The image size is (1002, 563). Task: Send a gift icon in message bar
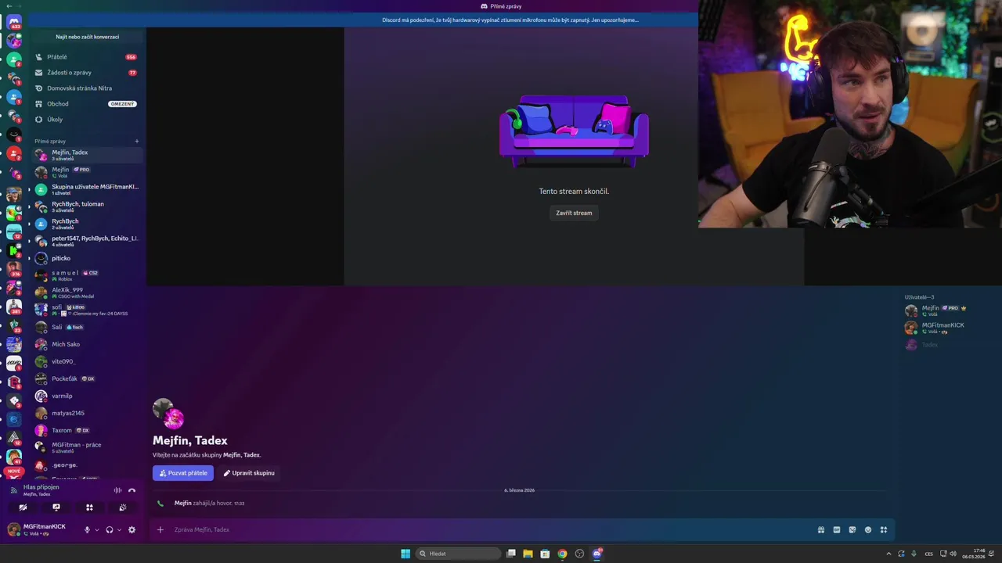[x=820, y=529]
